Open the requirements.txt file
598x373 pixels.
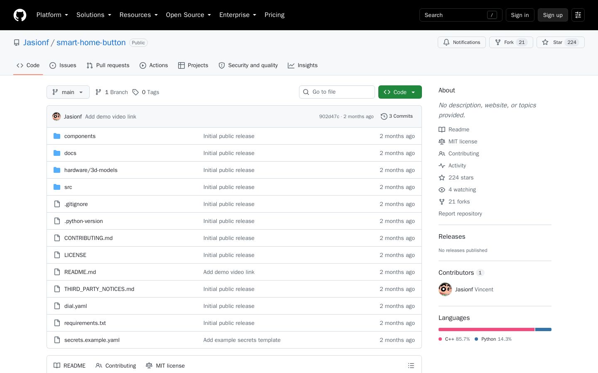(85, 323)
